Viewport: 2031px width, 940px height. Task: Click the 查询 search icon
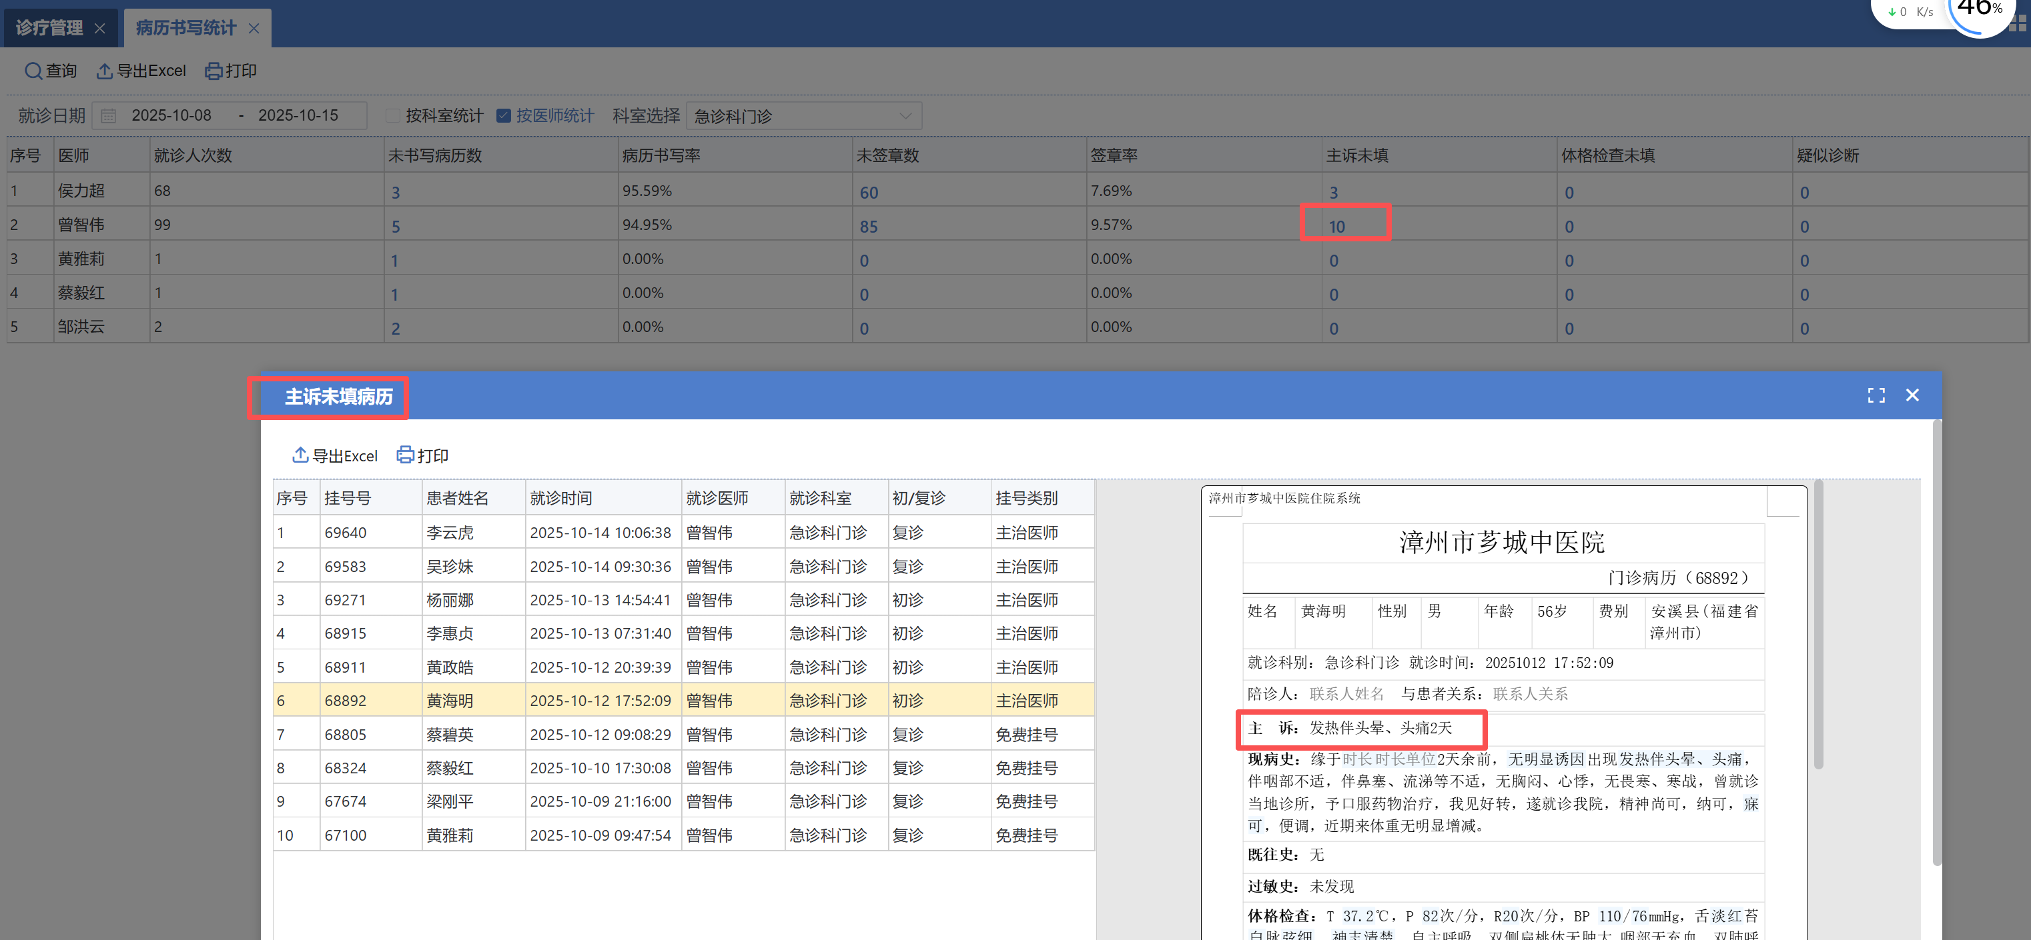(x=32, y=71)
